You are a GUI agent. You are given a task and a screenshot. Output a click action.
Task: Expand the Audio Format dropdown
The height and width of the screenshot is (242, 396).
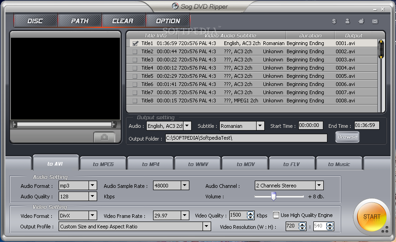click(x=93, y=186)
